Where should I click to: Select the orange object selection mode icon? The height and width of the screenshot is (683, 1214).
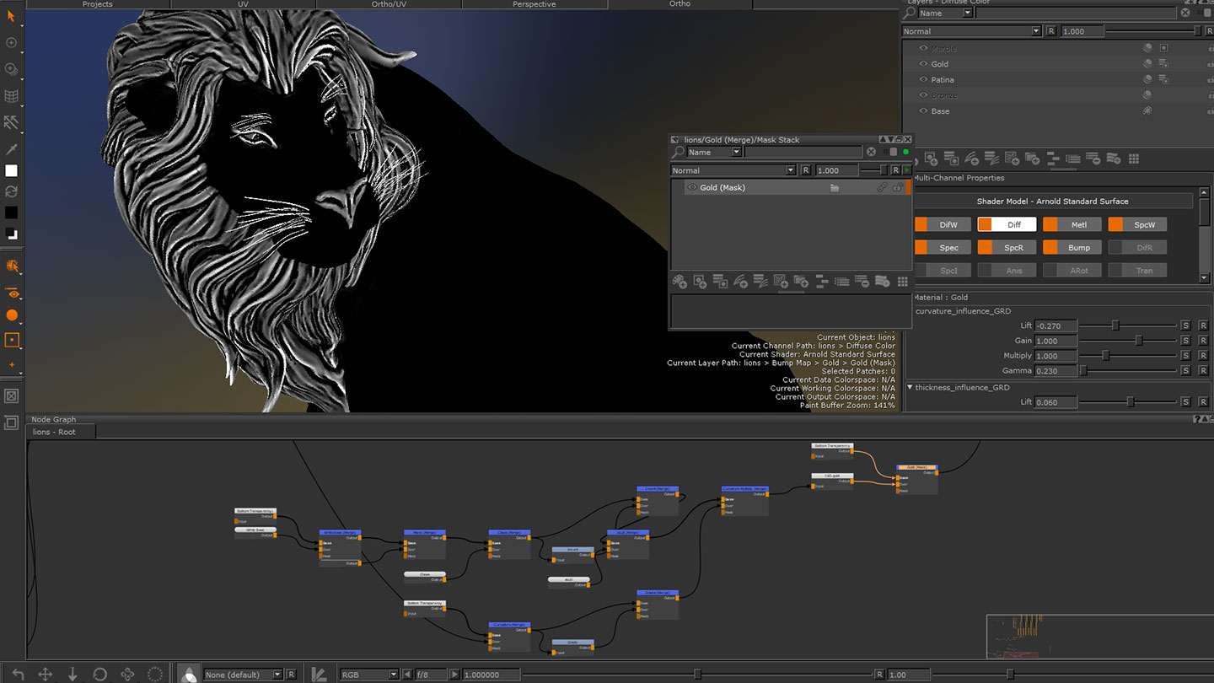click(x=12, y=266)
